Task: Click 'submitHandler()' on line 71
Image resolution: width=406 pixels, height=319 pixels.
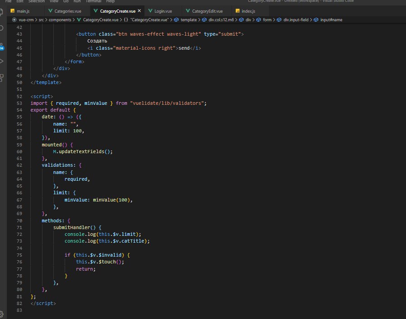Action: point(75,227)
